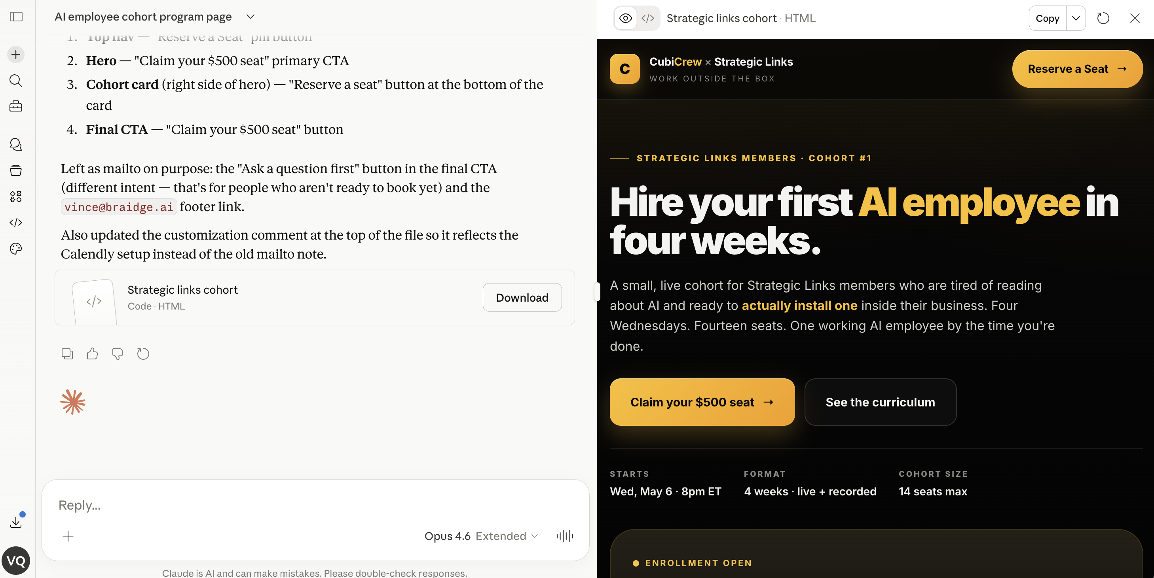Open the chats icon in sidebar
Viewport: 1154px width, 578px height.
click(x=16, y=145)
